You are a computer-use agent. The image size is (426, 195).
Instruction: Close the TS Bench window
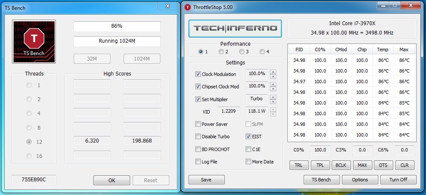pos(168,6)
